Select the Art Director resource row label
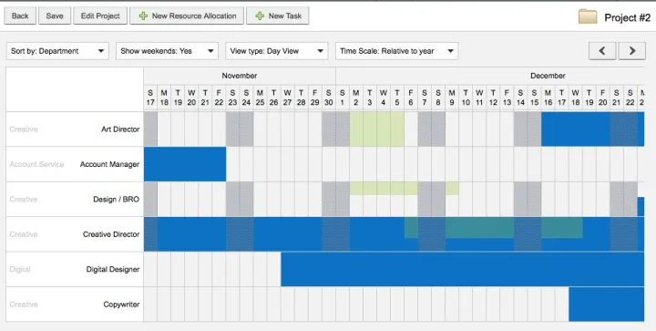This screenshot has height=331, width=656. 120,129
